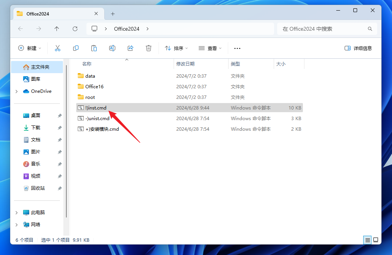This screenshot has height=255, width=392.
Task: Add a new tab with plus button
Action: point(113,14)
